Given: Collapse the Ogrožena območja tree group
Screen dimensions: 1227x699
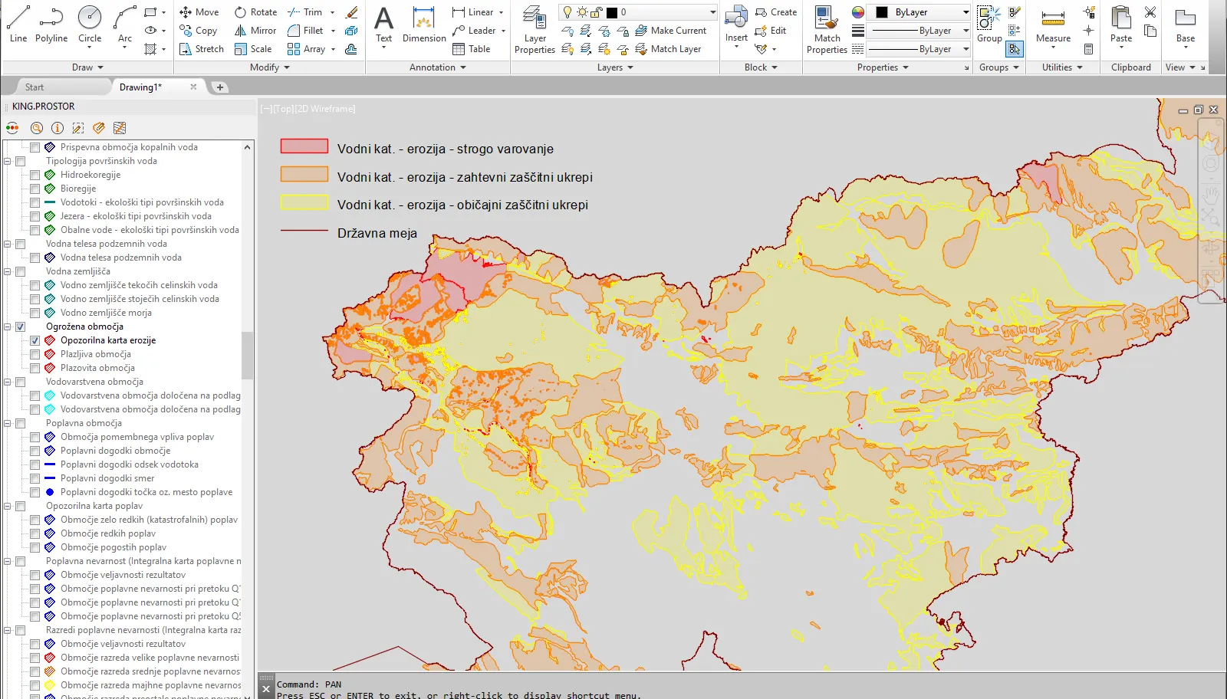Looking at the screenshot, I should point(8,327).
